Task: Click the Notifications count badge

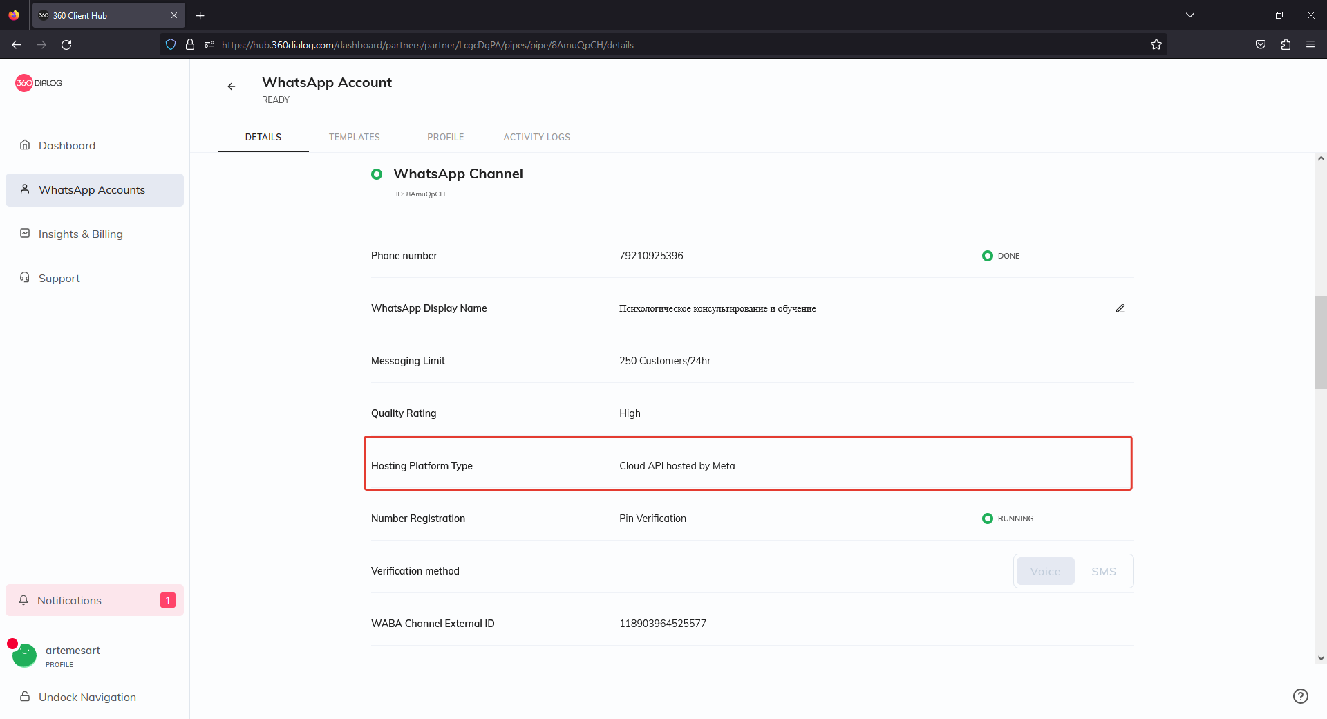Action: [168, 600]
